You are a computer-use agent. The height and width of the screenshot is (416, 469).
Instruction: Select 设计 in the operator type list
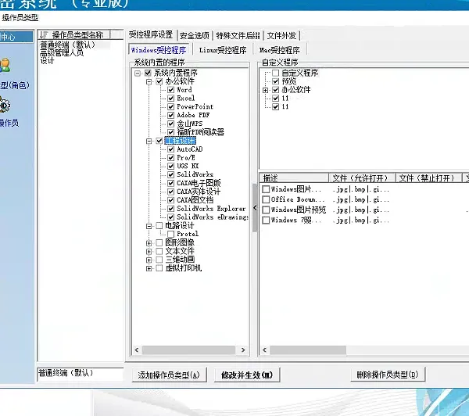pos(47,61)
